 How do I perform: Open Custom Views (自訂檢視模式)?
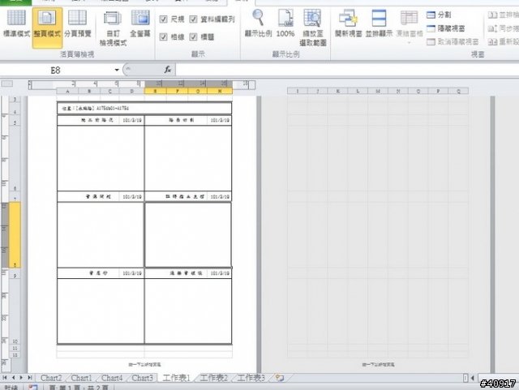tap(112, 27)
